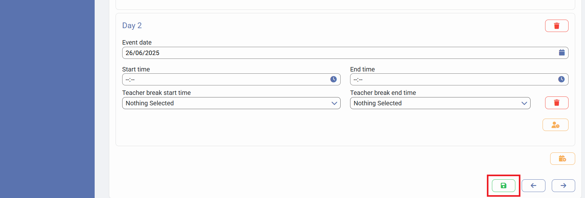Click the Event date field showing 26/06/2025
This screenshot has width=585, height=198.
[x=339, y=53]
